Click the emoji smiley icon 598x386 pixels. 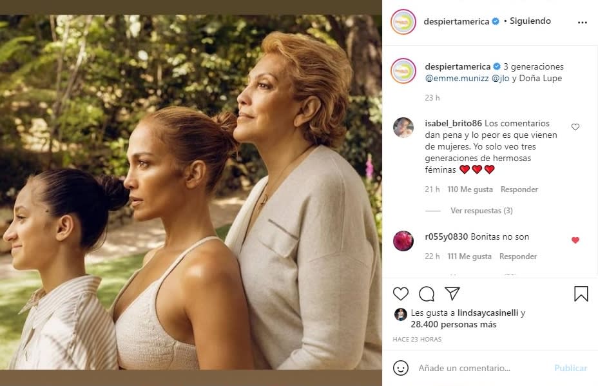pyautogui.click(x=401, y=368)
